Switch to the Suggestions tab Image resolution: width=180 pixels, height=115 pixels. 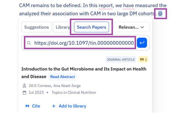pos(36,27)
